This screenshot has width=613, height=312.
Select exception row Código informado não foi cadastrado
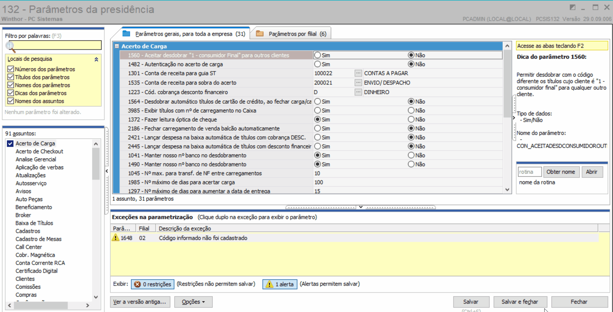pyautogui.click(x=354, y=238)
